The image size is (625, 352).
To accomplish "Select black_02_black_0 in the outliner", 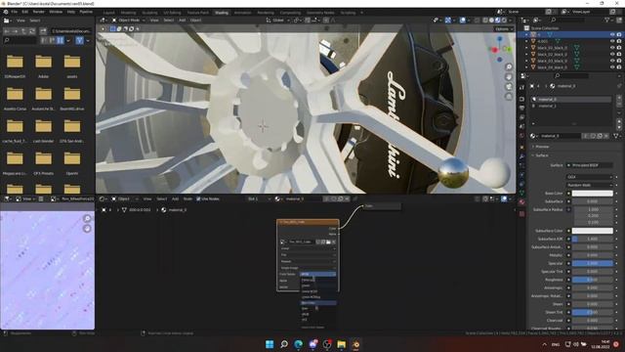I will 552,55.
